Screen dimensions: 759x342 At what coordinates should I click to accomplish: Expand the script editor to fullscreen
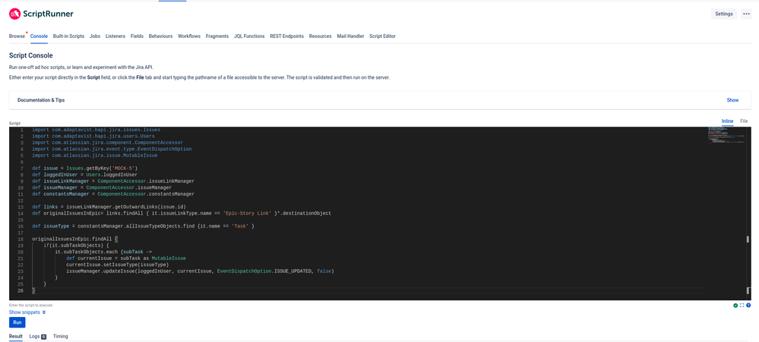[x=742, y=306]
